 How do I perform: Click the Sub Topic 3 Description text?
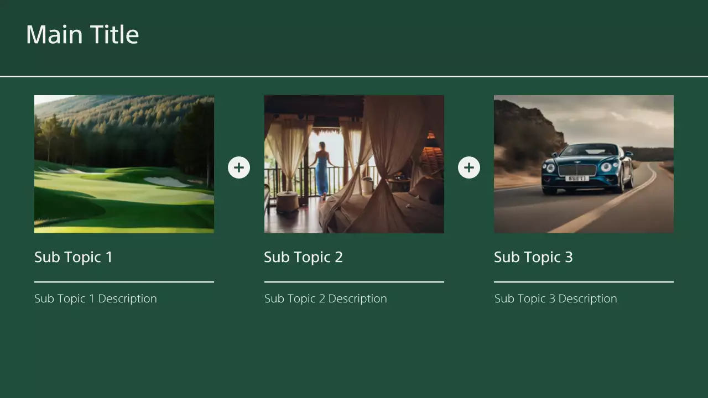[x=555, y=298]
